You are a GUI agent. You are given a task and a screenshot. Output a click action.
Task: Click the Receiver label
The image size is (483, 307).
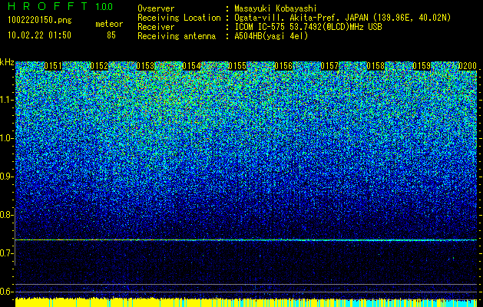click(156, 27)
